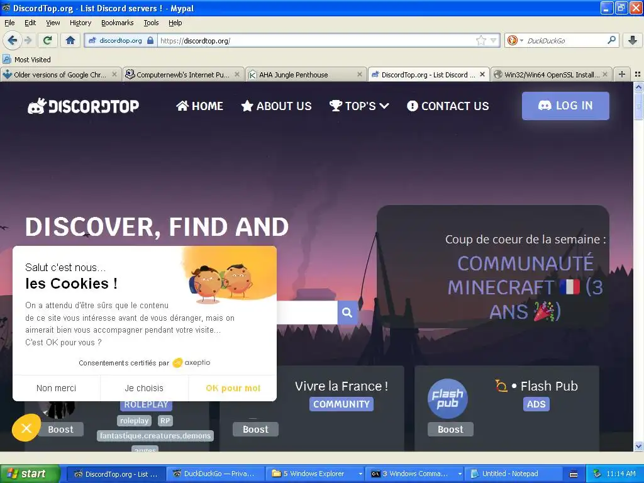Click the ROLEPLAY category badge
The height and width of the screenshot is (483, 644).
tap(146, 404)
